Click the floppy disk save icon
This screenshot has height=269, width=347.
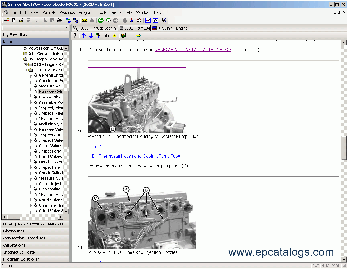[28, 20]
